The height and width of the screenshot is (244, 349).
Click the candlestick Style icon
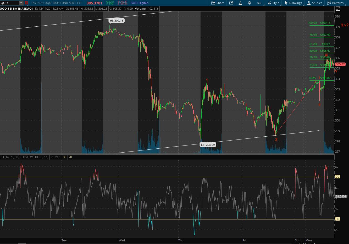[269, 3]
